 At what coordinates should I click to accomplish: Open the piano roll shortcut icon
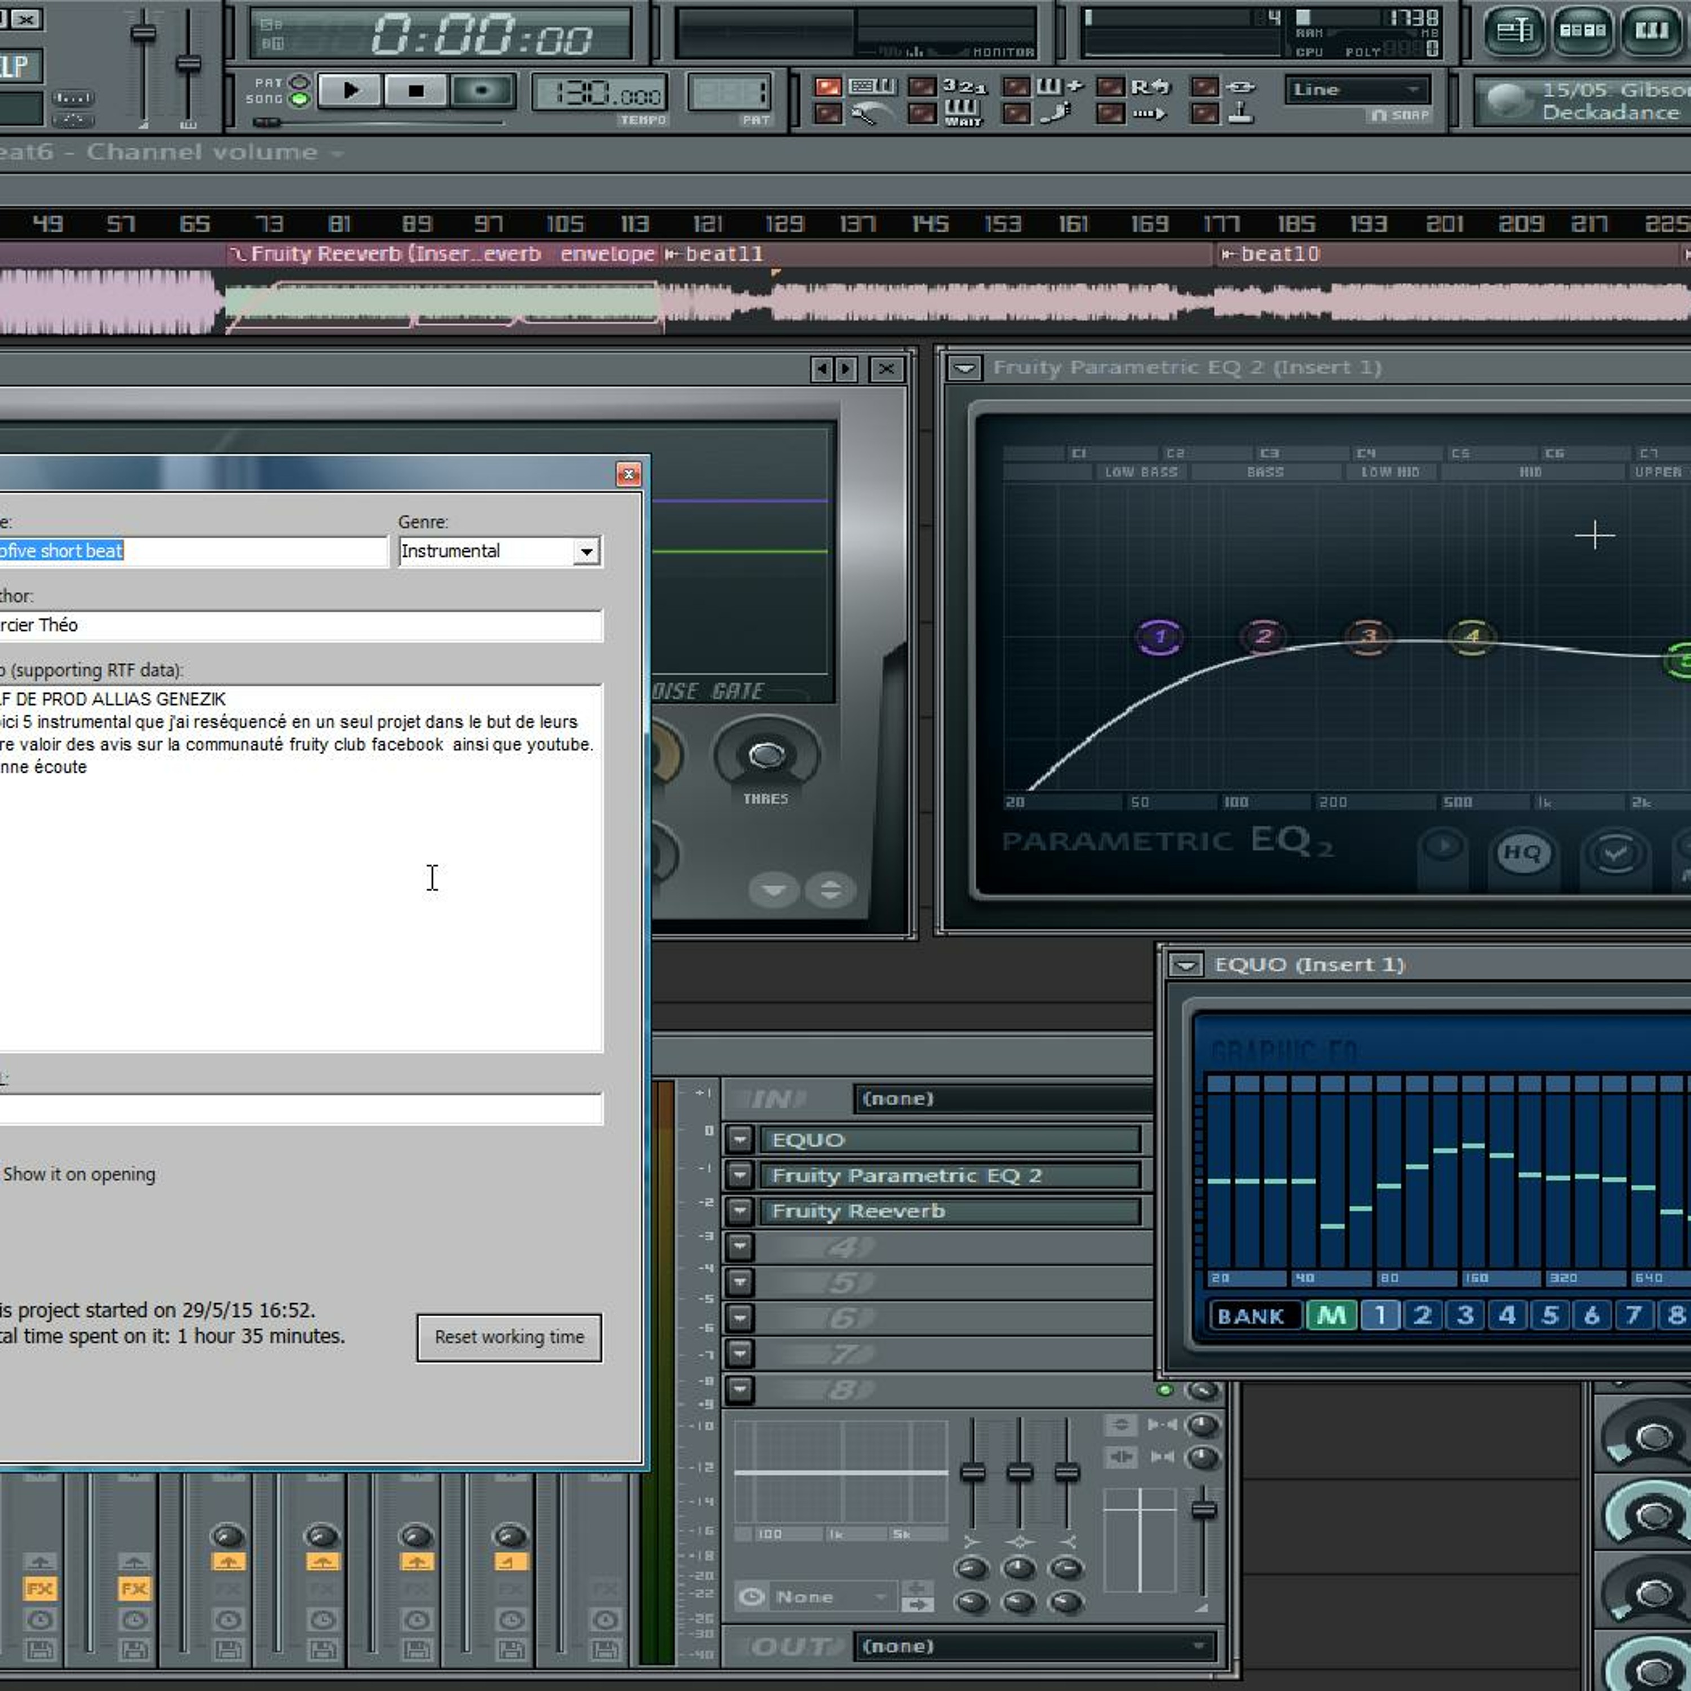pos(1651,30)
